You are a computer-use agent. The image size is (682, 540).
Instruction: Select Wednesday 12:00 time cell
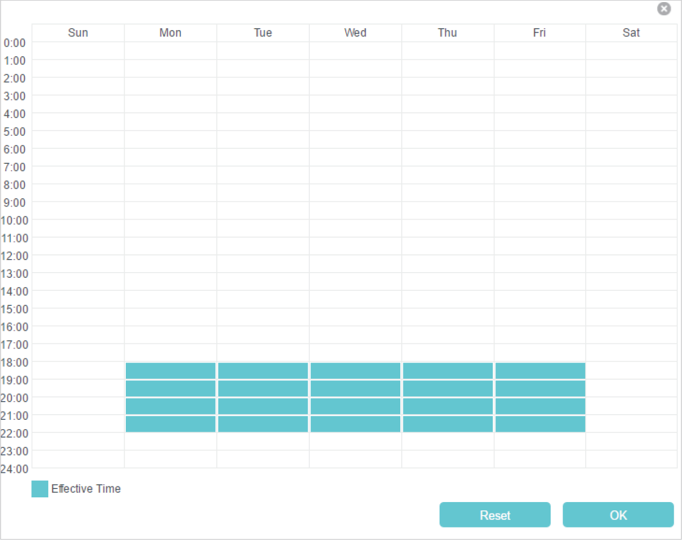[355, 264]
